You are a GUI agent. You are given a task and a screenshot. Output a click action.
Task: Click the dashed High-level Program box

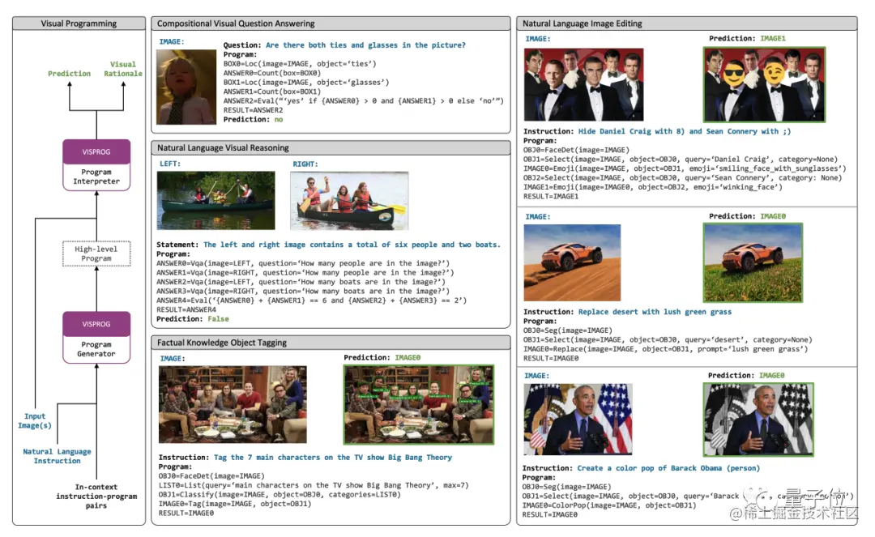click(96, 254)
